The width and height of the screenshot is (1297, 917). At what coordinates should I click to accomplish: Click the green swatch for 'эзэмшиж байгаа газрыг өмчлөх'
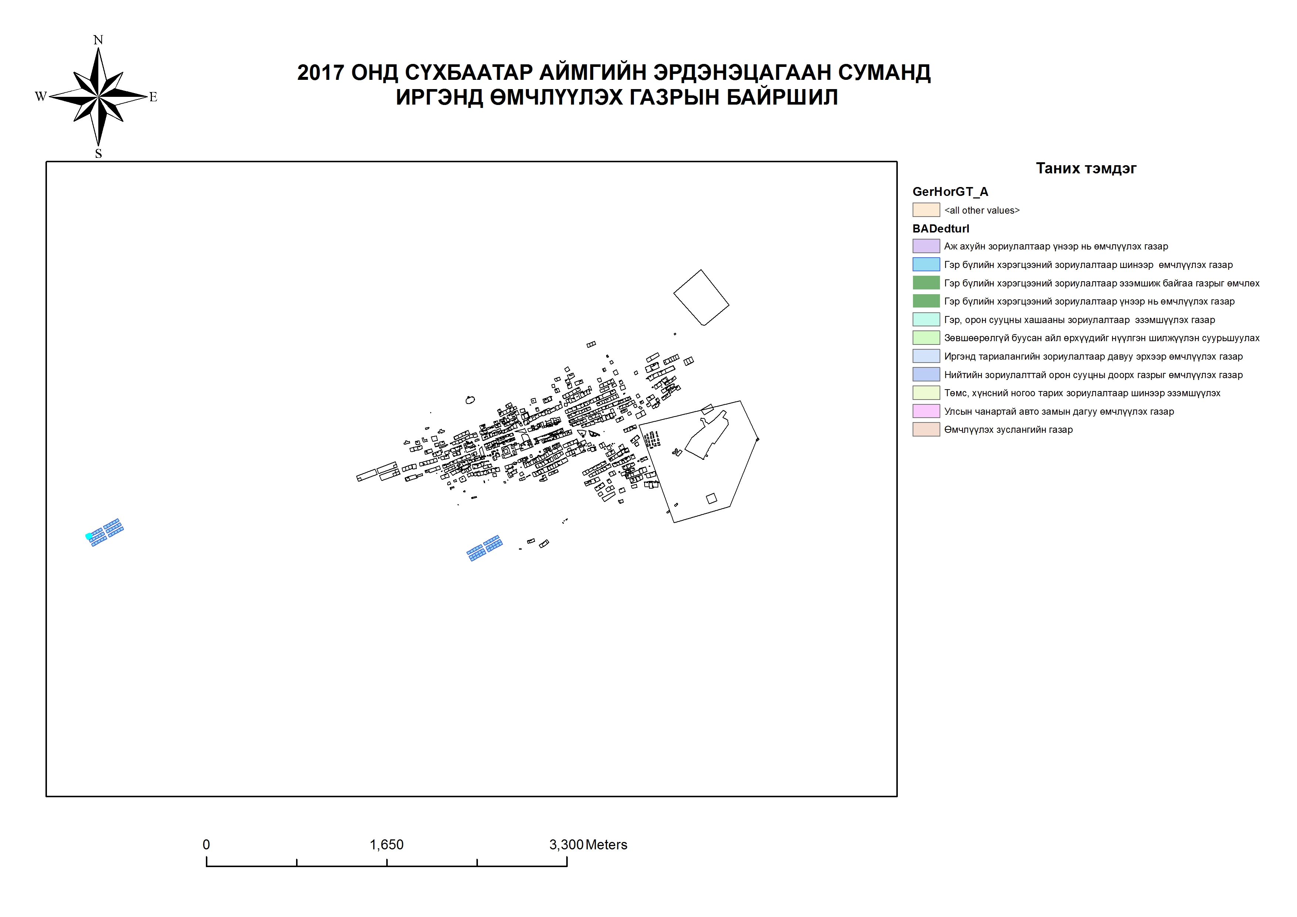(926, 283)
